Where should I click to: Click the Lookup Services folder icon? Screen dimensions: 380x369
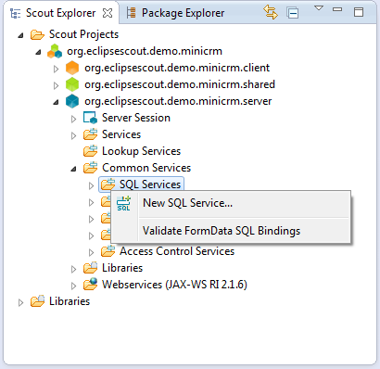tap(90, 151)
